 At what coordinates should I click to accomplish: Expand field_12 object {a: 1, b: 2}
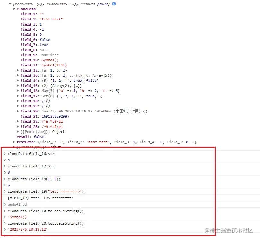(18, 70)
